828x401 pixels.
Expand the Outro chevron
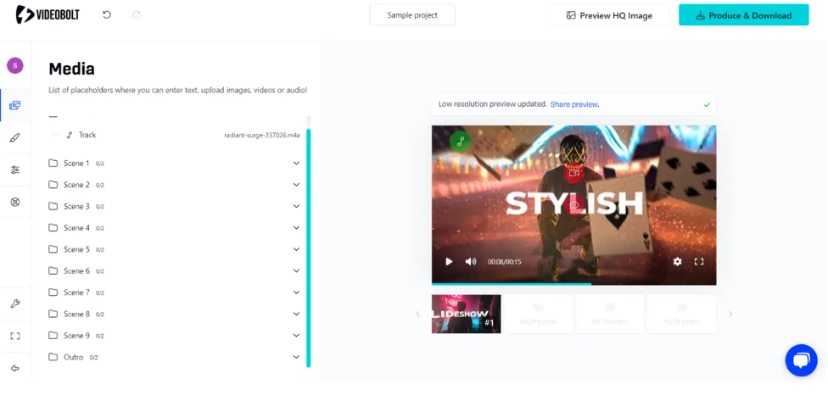pos(296,357)
